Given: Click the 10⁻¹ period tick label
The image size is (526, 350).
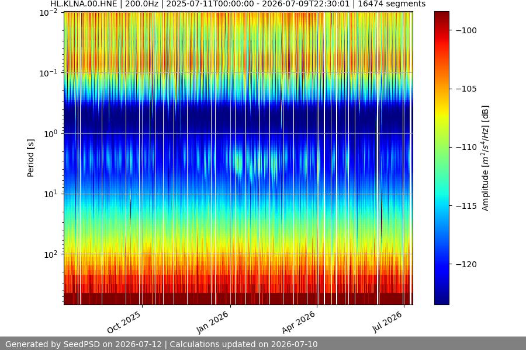Looking at the screenshot, I should click(x=49, y=73).
